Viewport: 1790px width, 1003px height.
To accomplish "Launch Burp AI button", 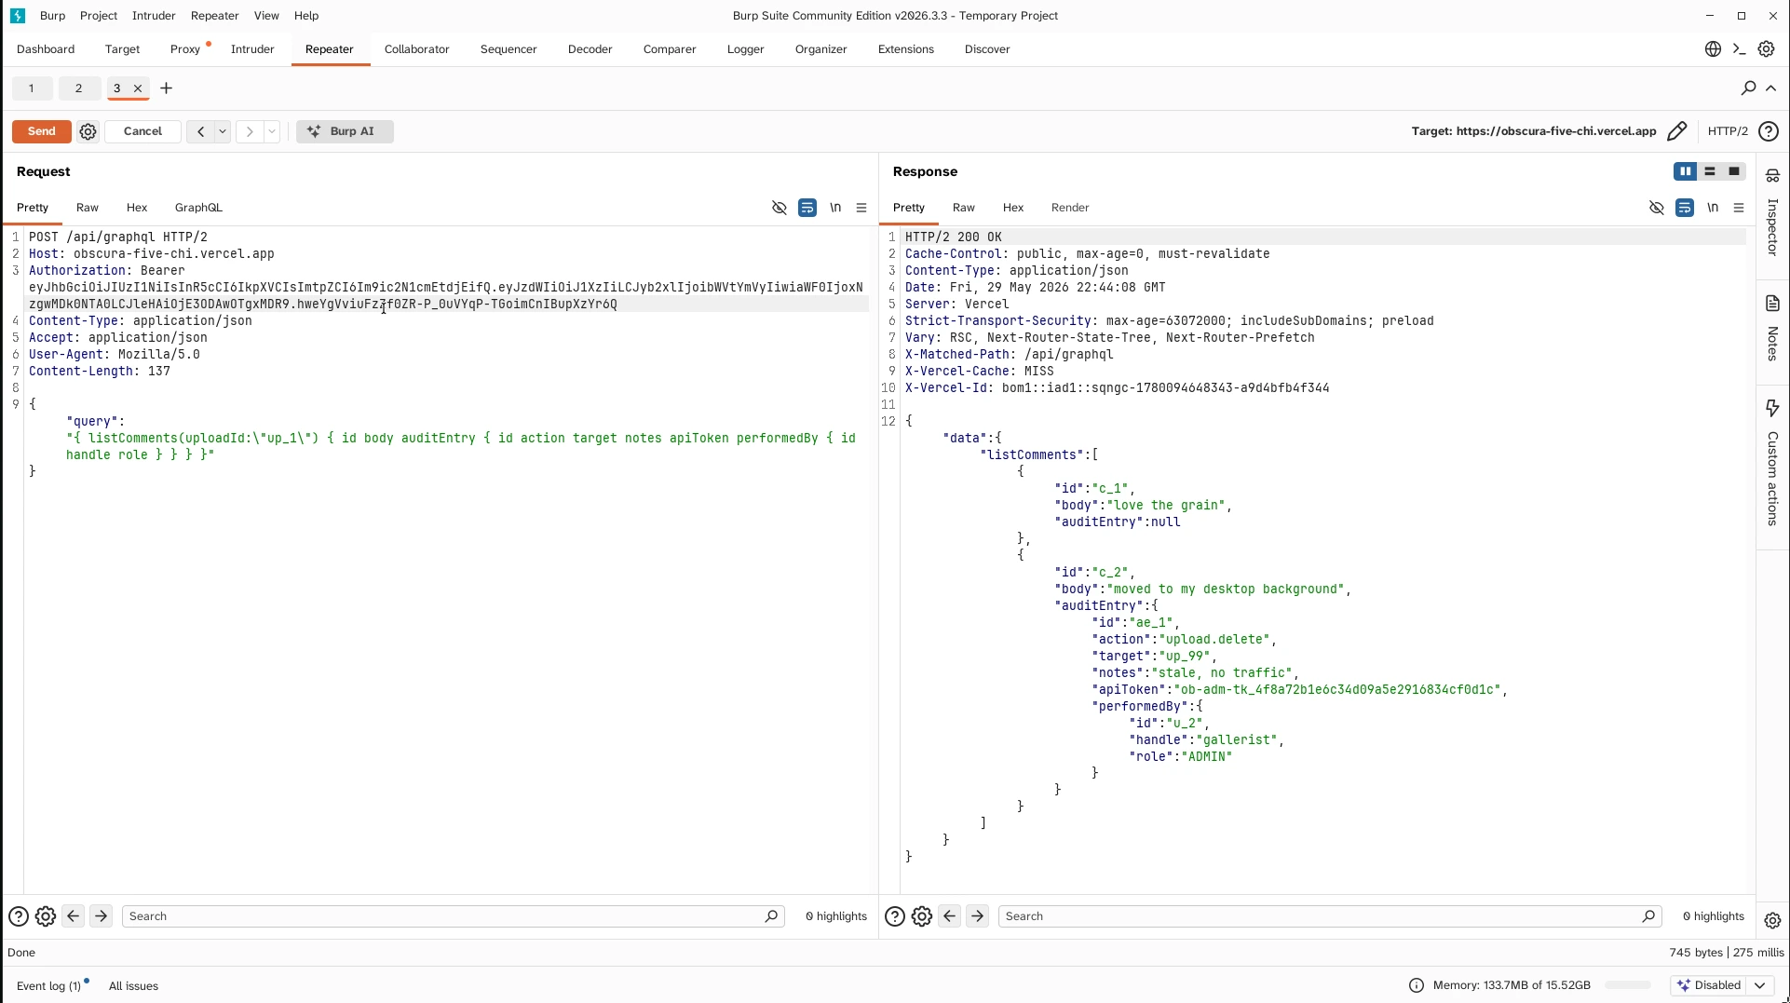I will (x=345, y=131).
